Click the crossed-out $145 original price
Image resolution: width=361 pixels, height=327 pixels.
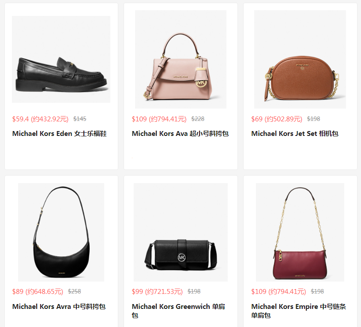click(x=80, y=119)
